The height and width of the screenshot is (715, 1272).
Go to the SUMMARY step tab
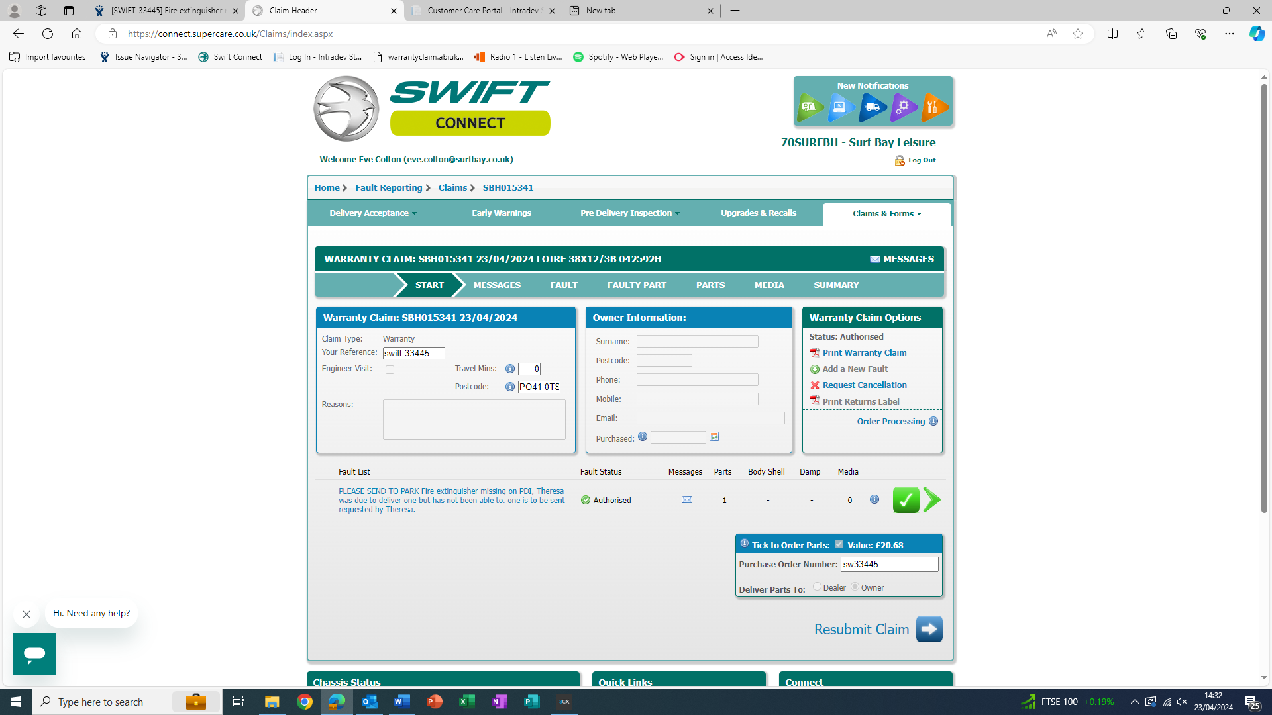click(836, 285)
